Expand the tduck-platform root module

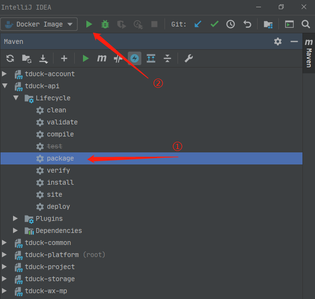pyautogui.click(x=4, y=255)
